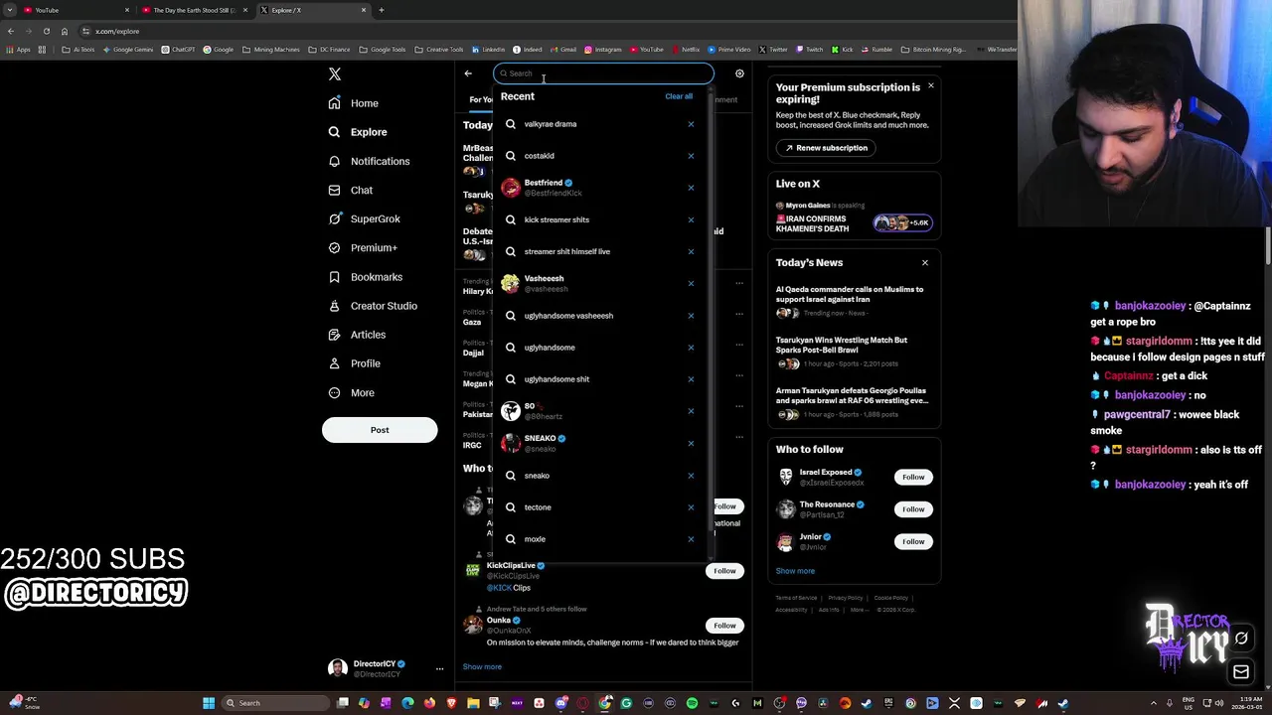Dismiss the Premium expiring notice
Viewport: 1272px width, 715px height.
click(930, 86)
